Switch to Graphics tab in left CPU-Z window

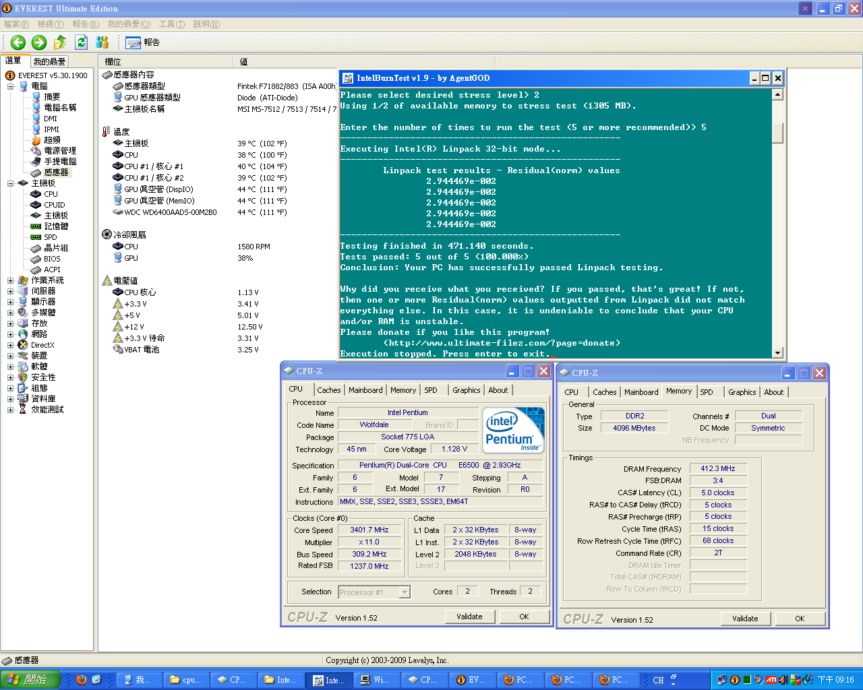coord(467,390)
